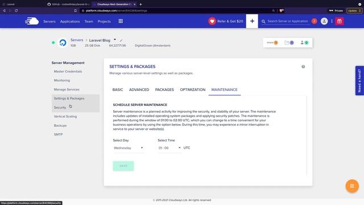This screenshot has width=364, height=205.
Task: Open Projects in top navigation
Action: click(x=104, y=22)
